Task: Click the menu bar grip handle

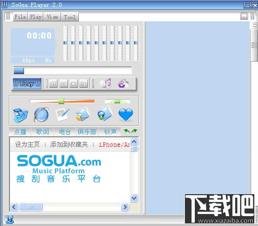Action: click(8, 16)
